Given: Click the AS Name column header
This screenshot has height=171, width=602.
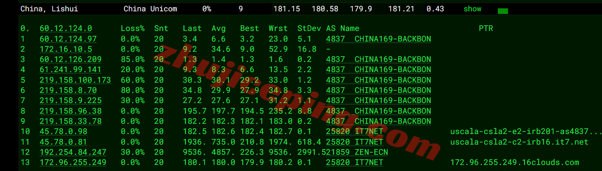Looking at the screenshot, I should 343,28.
